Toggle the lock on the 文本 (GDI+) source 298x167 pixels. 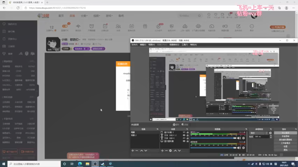point(187,138)
